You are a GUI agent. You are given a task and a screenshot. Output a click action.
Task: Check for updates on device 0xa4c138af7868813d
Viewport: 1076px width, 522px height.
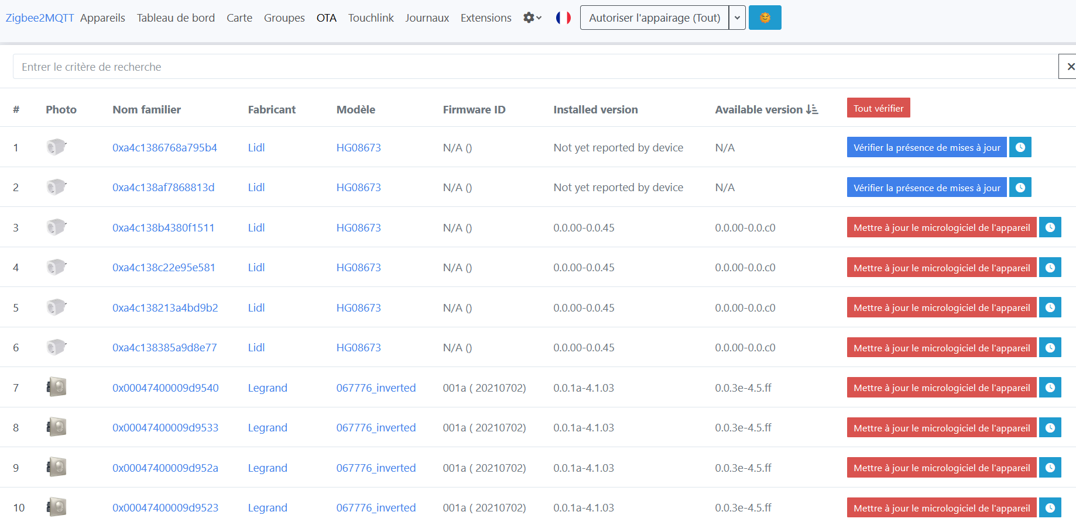tap(926, 188)
